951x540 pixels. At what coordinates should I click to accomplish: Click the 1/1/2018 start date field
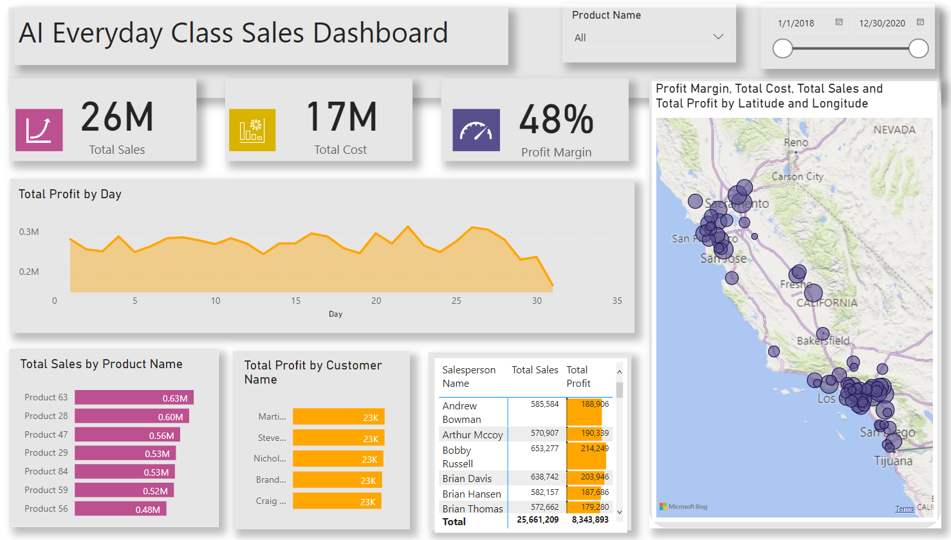point(796,23)
